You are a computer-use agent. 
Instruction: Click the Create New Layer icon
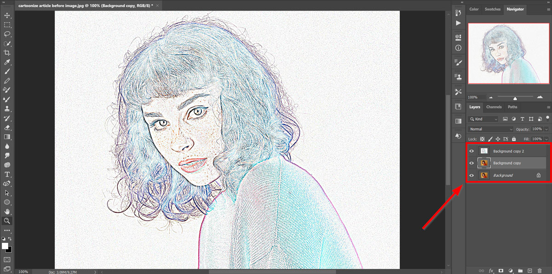click(530, 270)
